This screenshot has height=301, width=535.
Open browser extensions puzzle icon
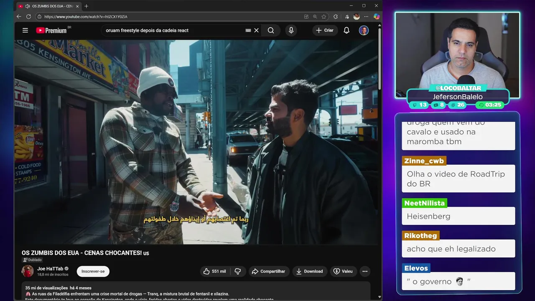tap(336, 17)
